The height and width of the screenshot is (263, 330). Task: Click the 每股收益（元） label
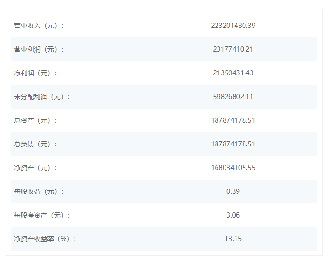[x=39, y=191]
